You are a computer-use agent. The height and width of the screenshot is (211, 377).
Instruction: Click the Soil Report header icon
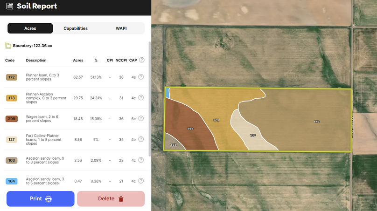9,7
